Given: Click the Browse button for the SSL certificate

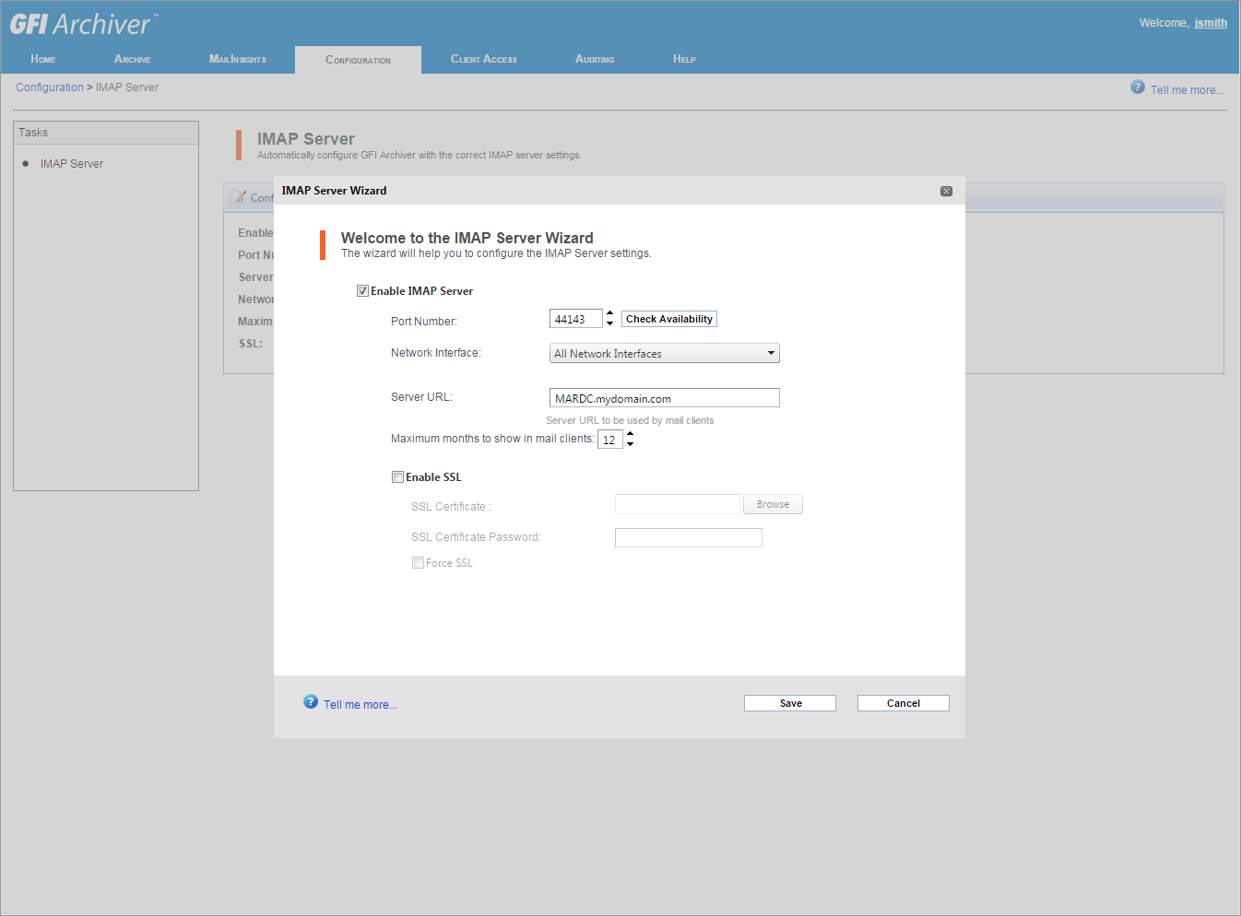Looking at the screenshot, I should (773, 504).
